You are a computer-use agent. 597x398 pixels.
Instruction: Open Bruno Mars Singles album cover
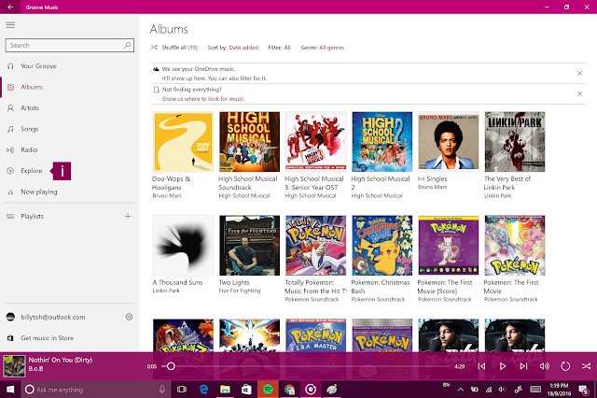pos(448,142)
